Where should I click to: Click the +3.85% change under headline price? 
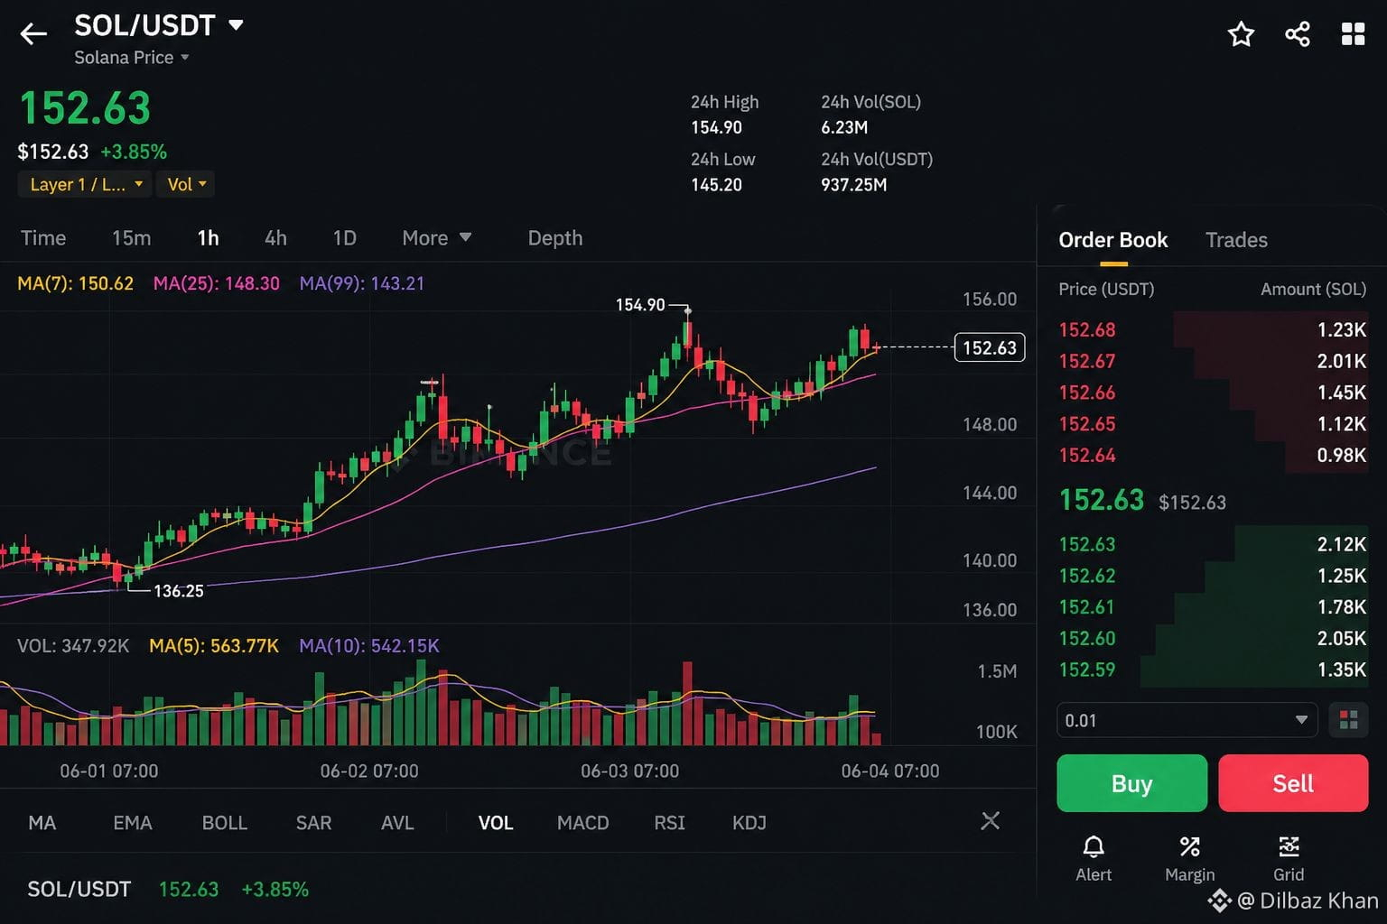click(134, 152)
